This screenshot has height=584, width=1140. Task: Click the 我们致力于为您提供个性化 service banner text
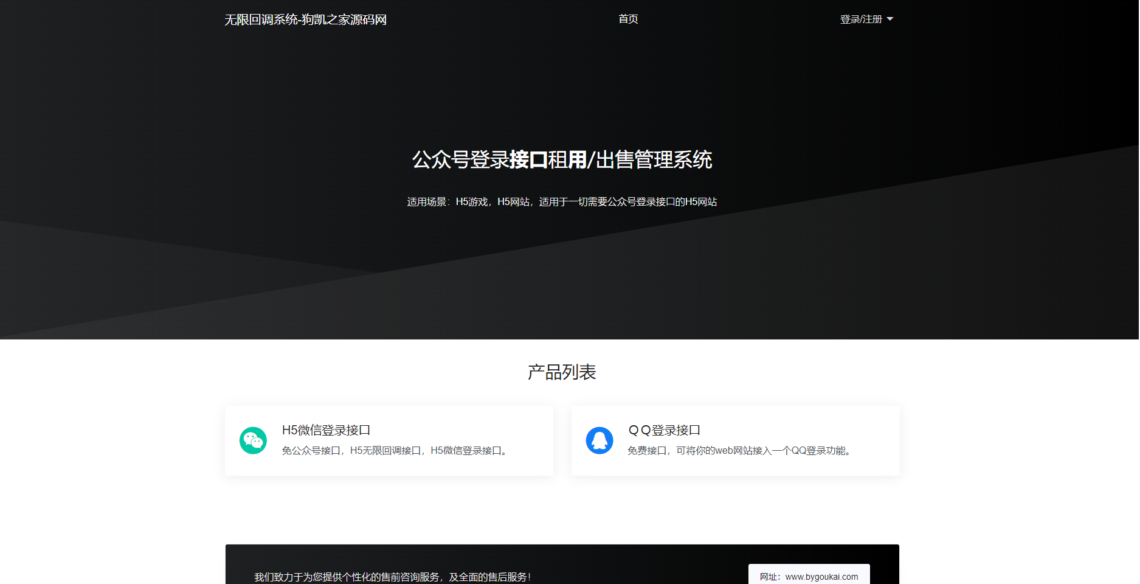[x=392, y=577]
